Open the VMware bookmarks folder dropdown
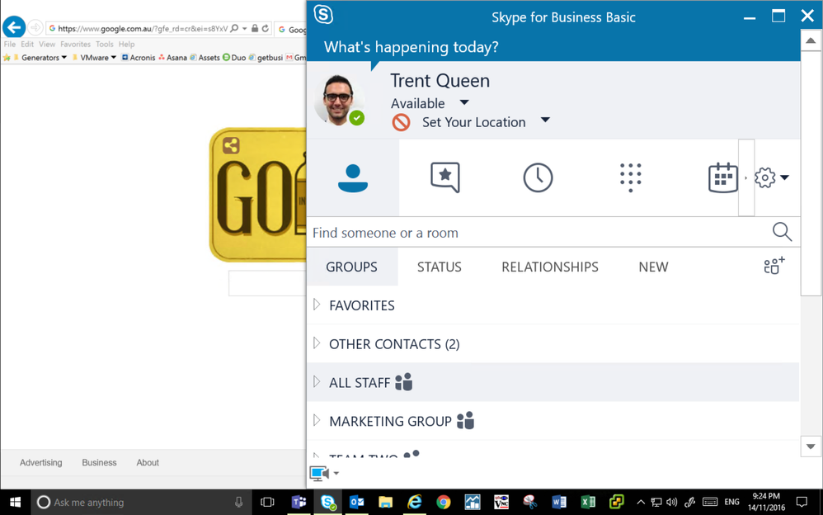This screenshot has height=515, width=823. point(113,57)
